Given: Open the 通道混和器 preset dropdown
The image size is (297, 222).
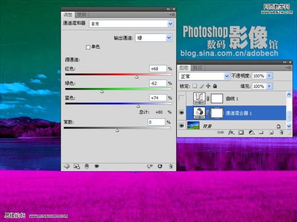Looking at the screenshot, I should pos(170,24).
